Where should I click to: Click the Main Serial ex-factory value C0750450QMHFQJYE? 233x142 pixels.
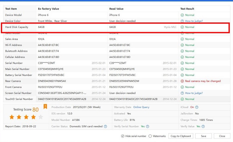point(51,69)
